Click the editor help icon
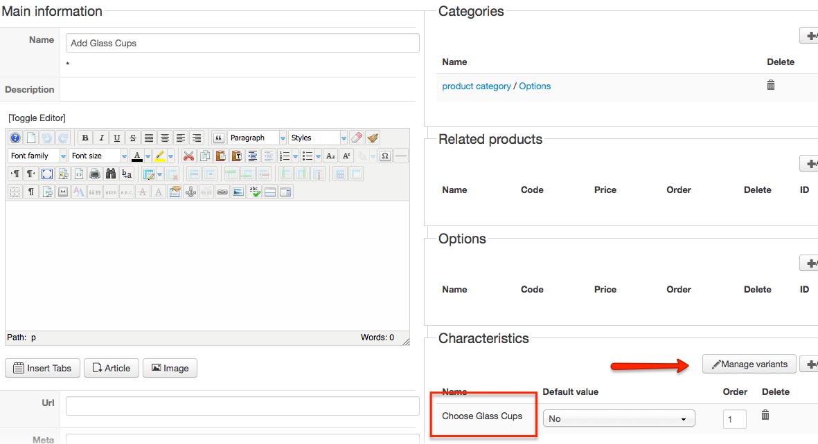 pyautogui.click(x=15, y=138)
